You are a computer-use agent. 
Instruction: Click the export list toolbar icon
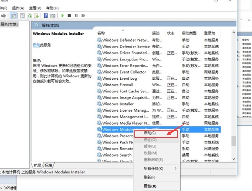coord(37,16)
